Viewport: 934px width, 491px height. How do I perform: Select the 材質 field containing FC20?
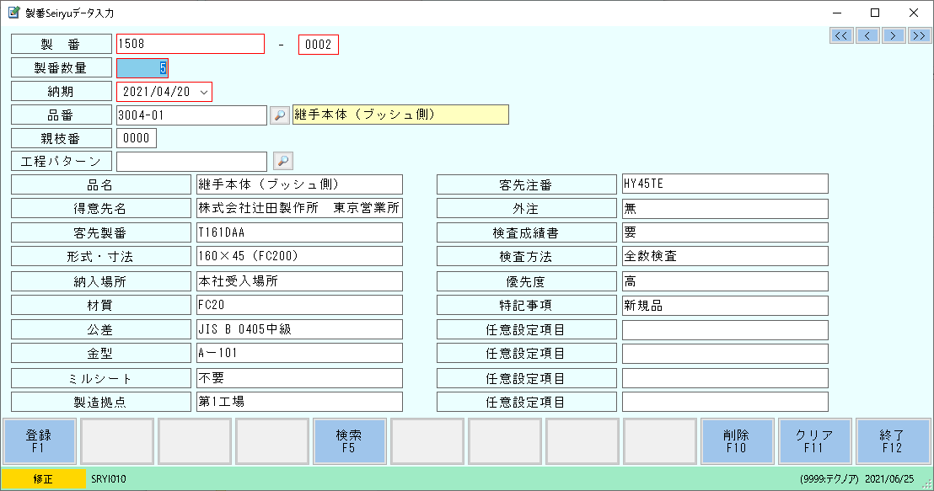[x=298, y=306]
